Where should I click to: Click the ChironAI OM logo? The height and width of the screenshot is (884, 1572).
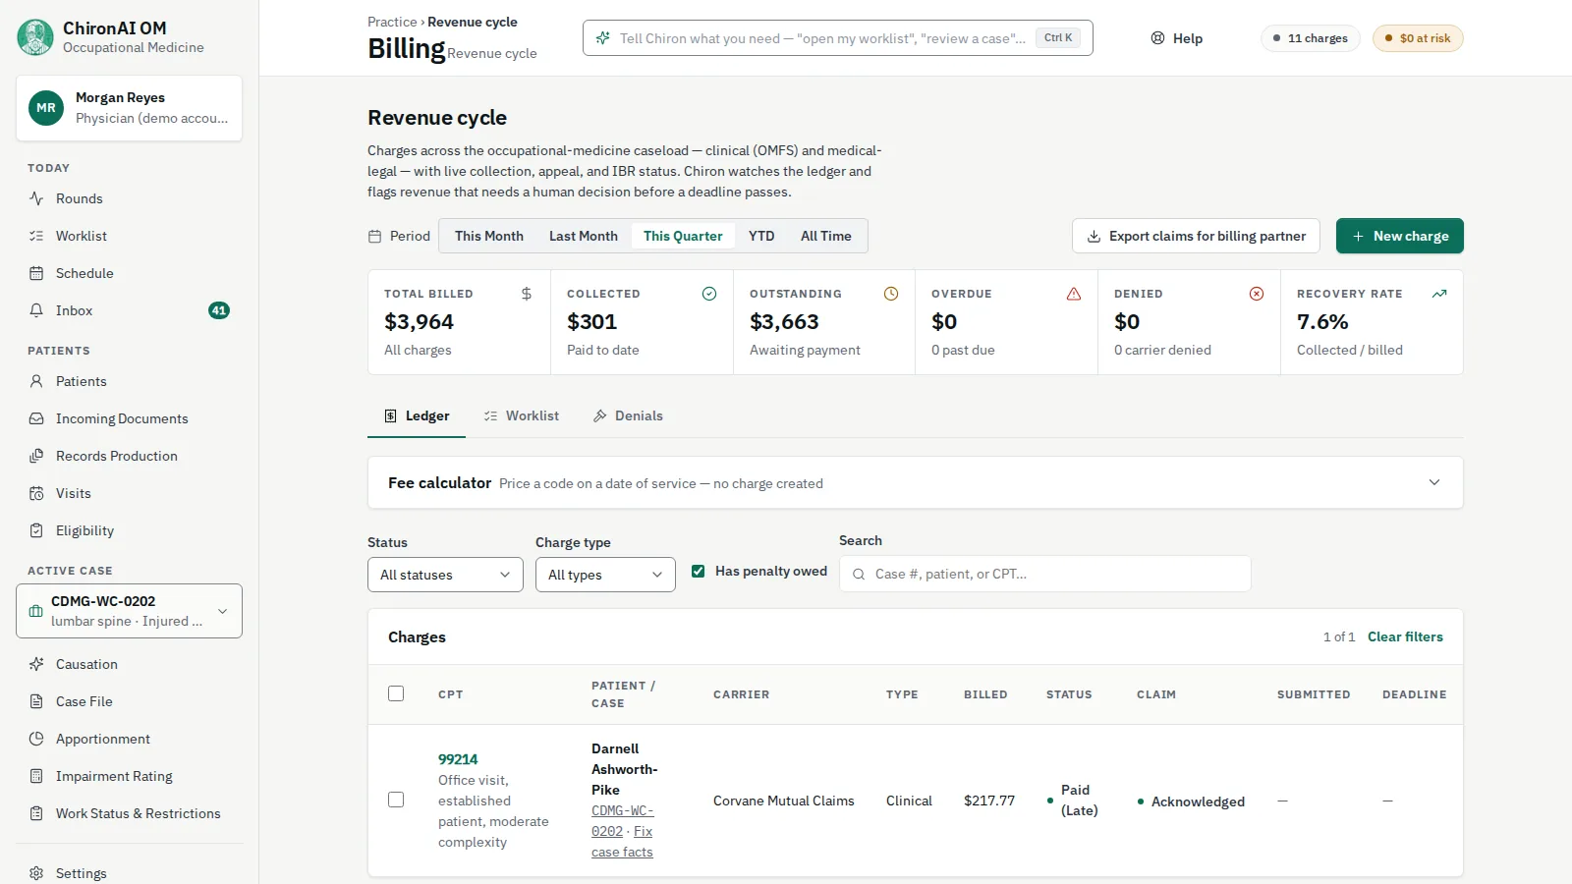[35, 37]
